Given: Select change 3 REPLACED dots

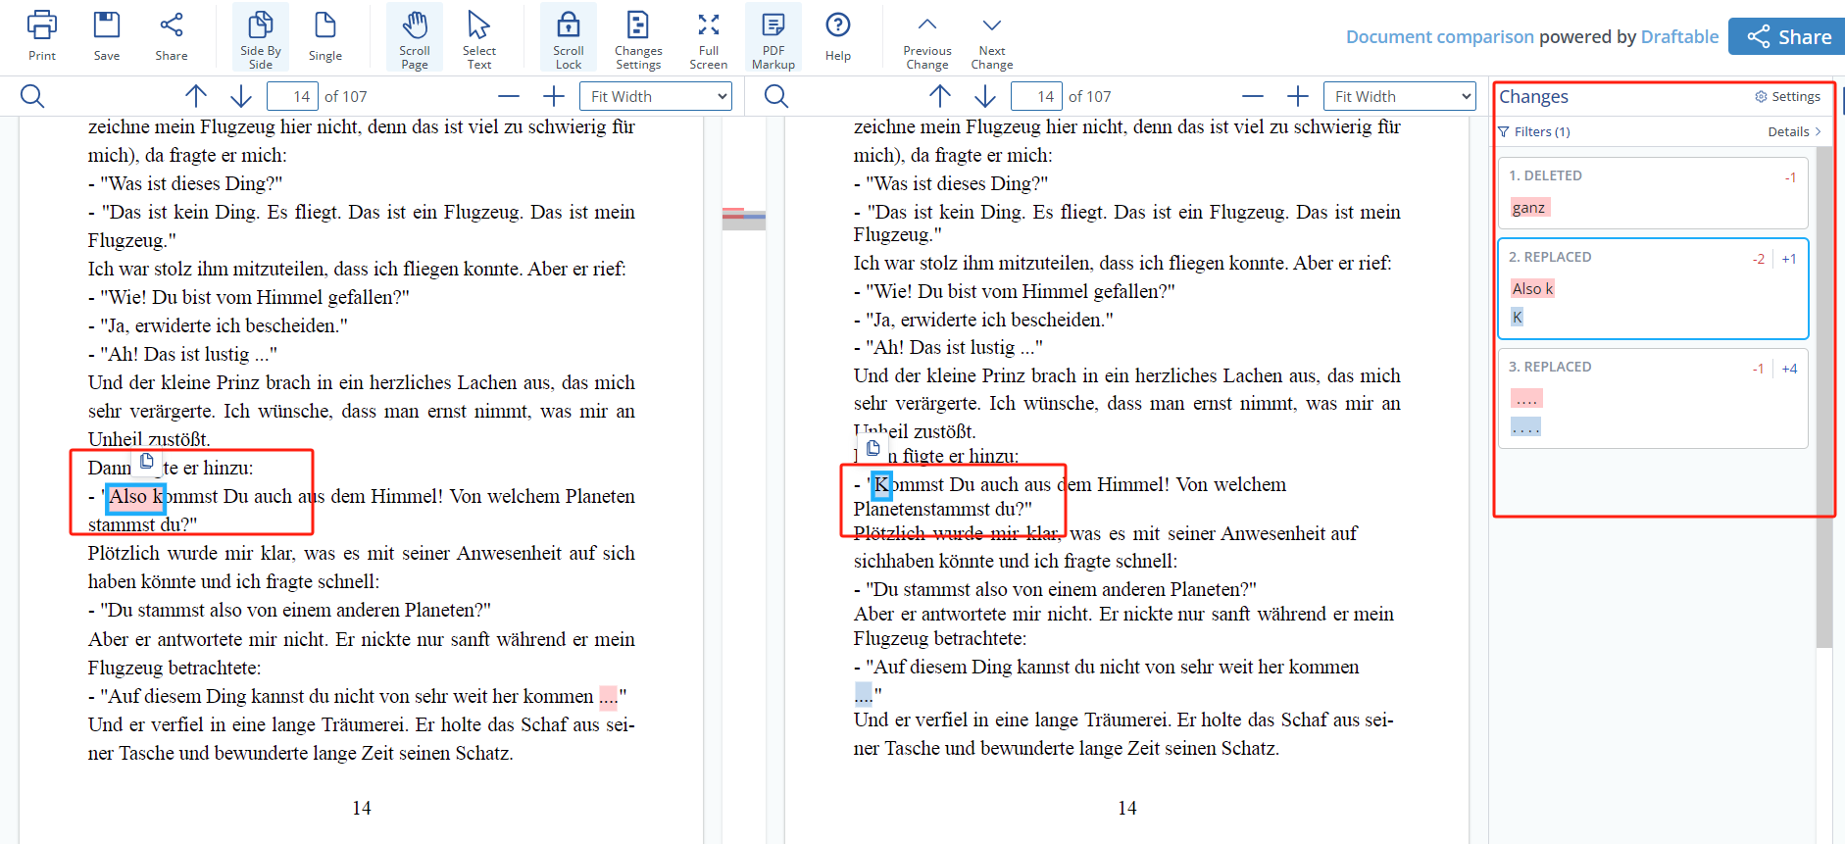Looking at the screenshot, I should tap(1653, 398).
